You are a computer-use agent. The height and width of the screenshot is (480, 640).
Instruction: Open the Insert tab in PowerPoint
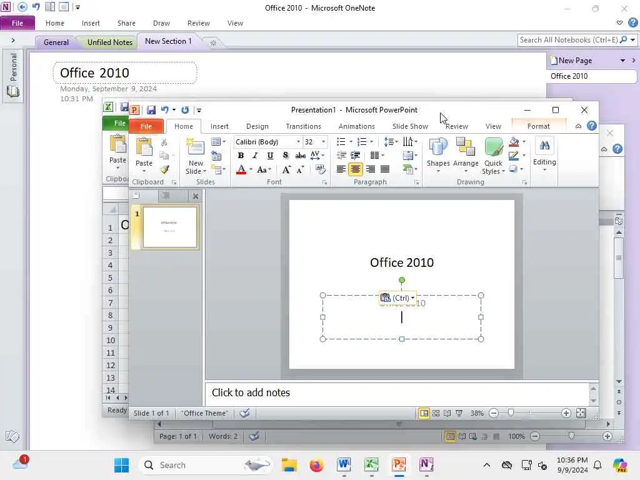[219, 126]
